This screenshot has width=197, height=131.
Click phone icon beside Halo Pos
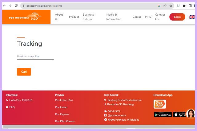pyautogui.click(x=7, y=100)
